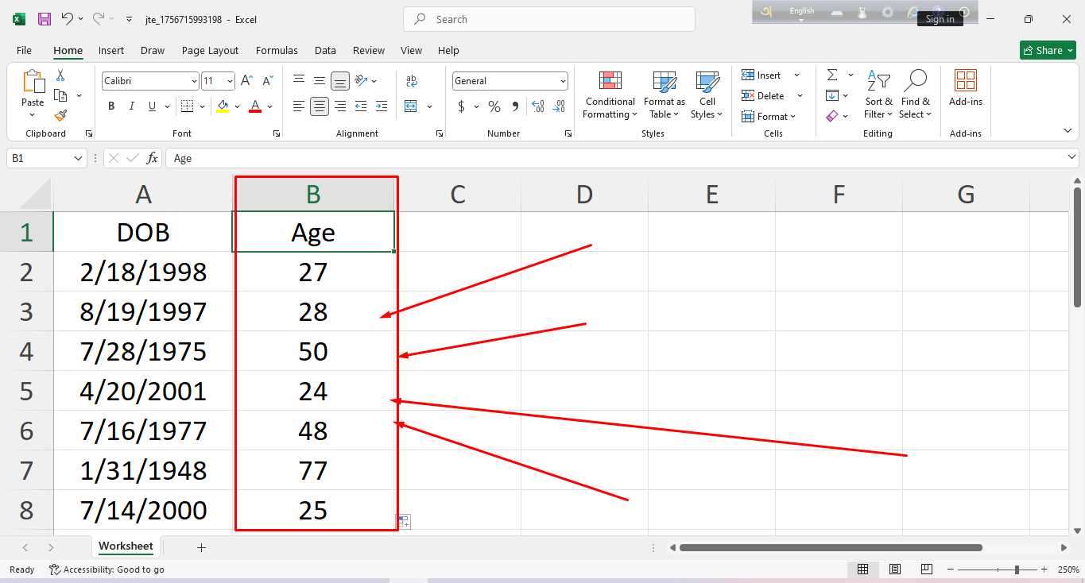
Task: Apply percent style to the cell
Action: [494, 106]
